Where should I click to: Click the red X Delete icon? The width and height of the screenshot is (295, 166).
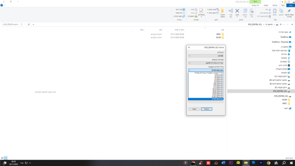click(237, 12)
